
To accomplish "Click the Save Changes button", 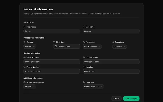I will pos(131,99).
